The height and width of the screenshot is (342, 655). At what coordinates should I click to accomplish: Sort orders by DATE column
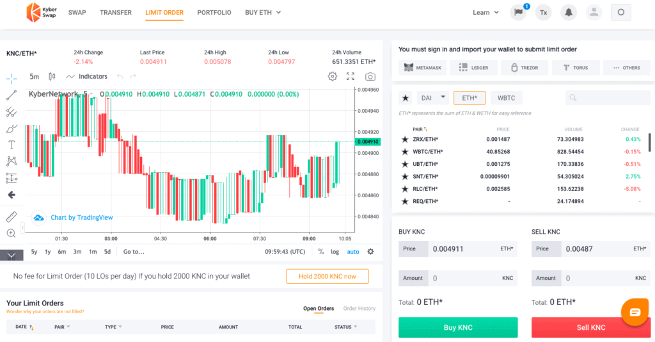coord(24,327)
